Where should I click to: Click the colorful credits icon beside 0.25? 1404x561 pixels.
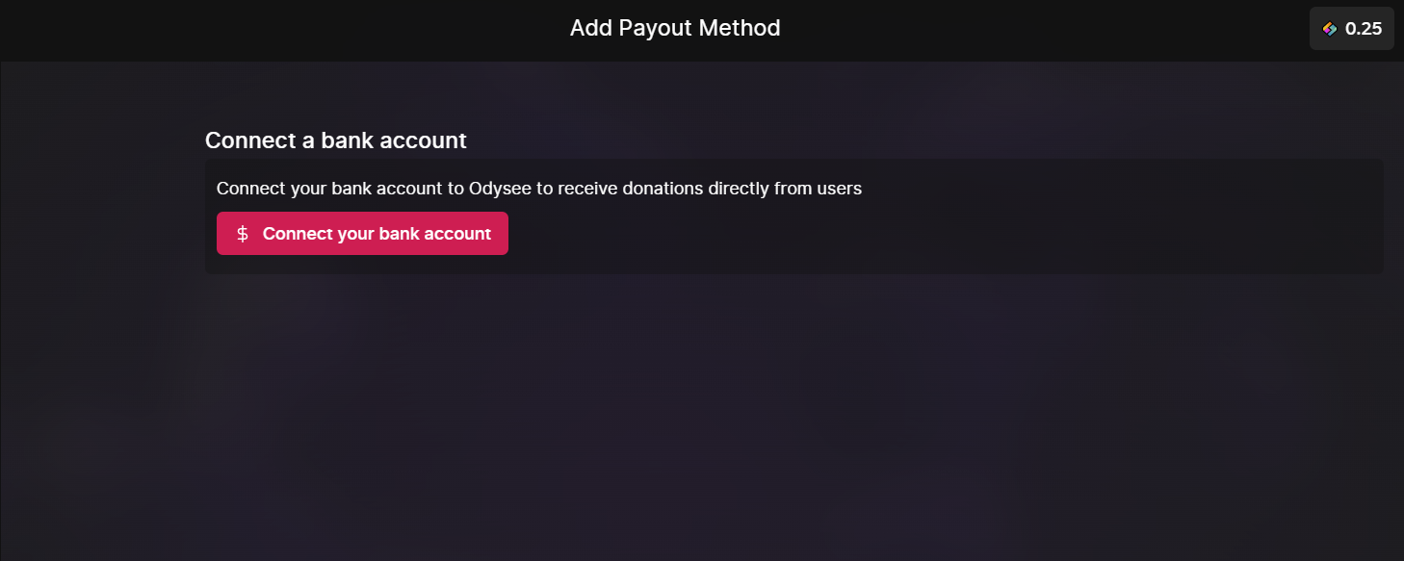[1330, 29]
